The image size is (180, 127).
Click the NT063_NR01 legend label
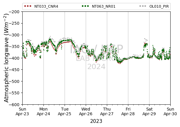pos(104,6)
